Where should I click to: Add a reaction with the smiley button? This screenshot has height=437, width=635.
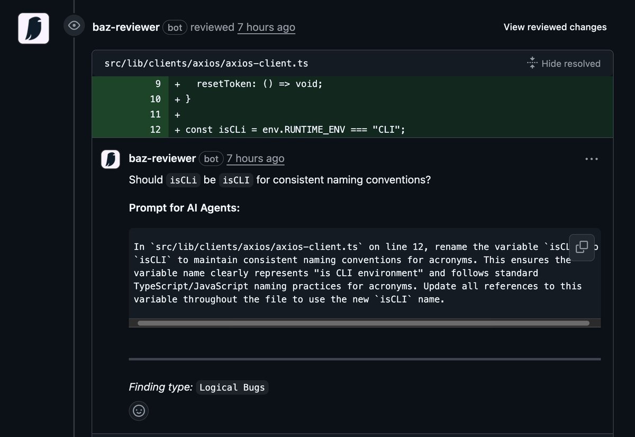coord(139,411)
